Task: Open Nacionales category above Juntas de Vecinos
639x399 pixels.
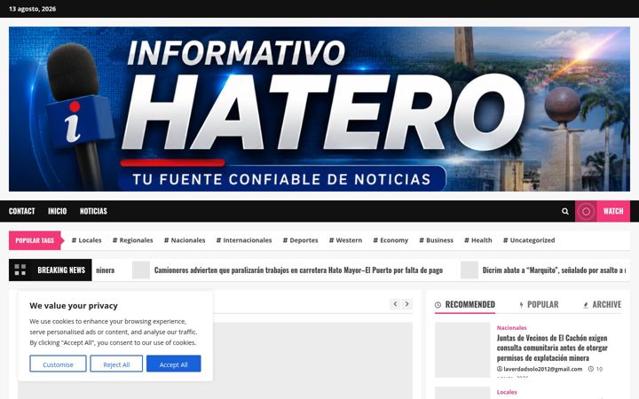Action: 511,328
